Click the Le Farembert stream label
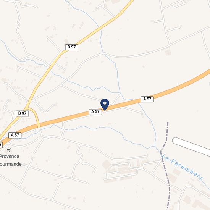Image resolution: width=210 pixels, height=210 pixels. pyautogui.click(x=182, y=166)
